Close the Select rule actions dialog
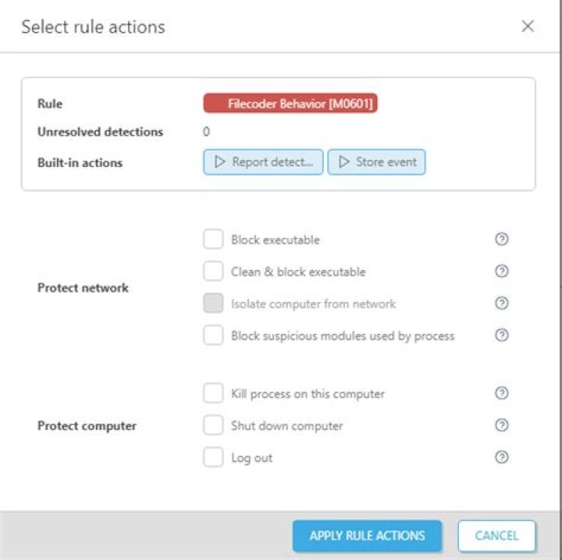Image resolution: width=562 pixels, height=560 pixels. (528, 27)
